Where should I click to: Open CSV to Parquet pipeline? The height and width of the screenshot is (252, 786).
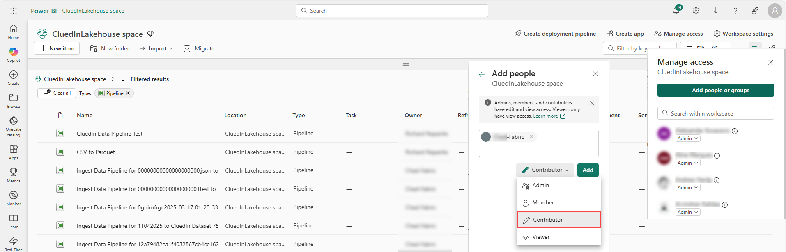pos(96,152)
